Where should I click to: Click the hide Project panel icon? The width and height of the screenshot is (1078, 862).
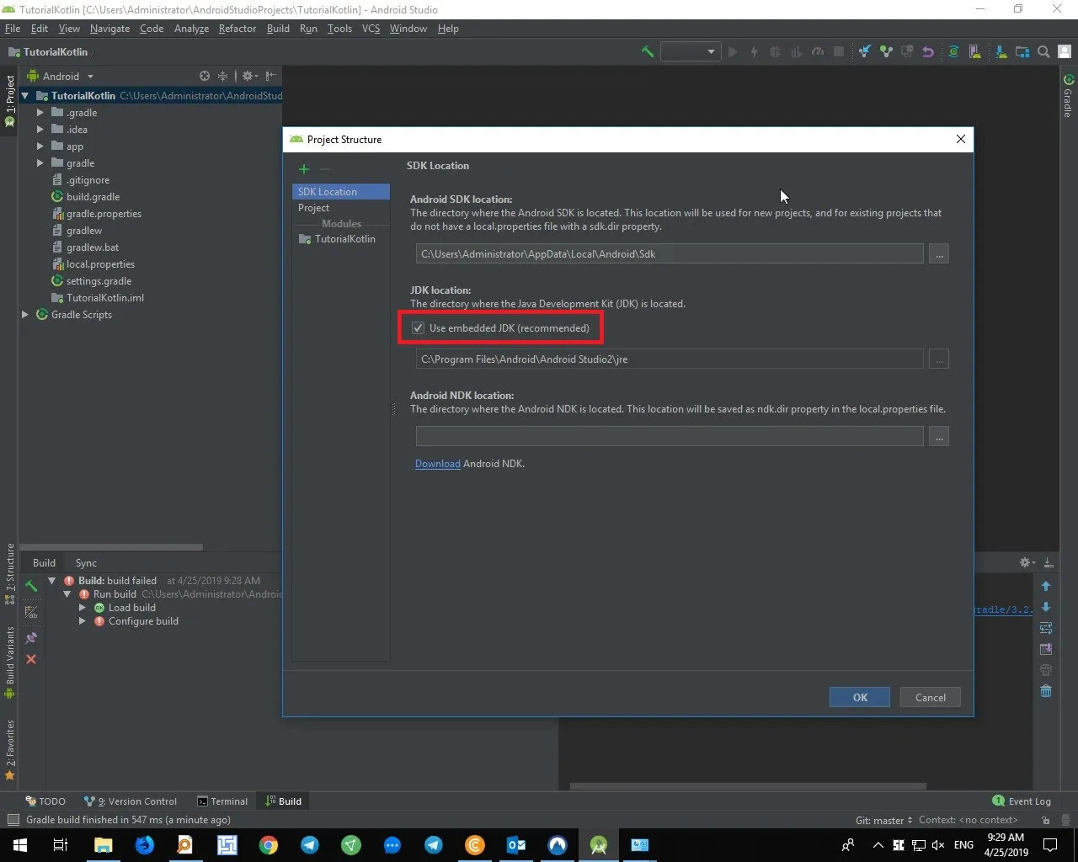point(271,76)
